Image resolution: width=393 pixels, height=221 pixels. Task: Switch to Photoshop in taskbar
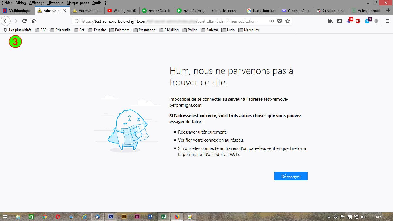point(111,217)
